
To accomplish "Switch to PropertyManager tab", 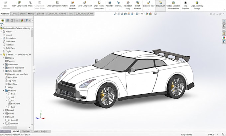I will pyautogui.click(x=8, y=21).
